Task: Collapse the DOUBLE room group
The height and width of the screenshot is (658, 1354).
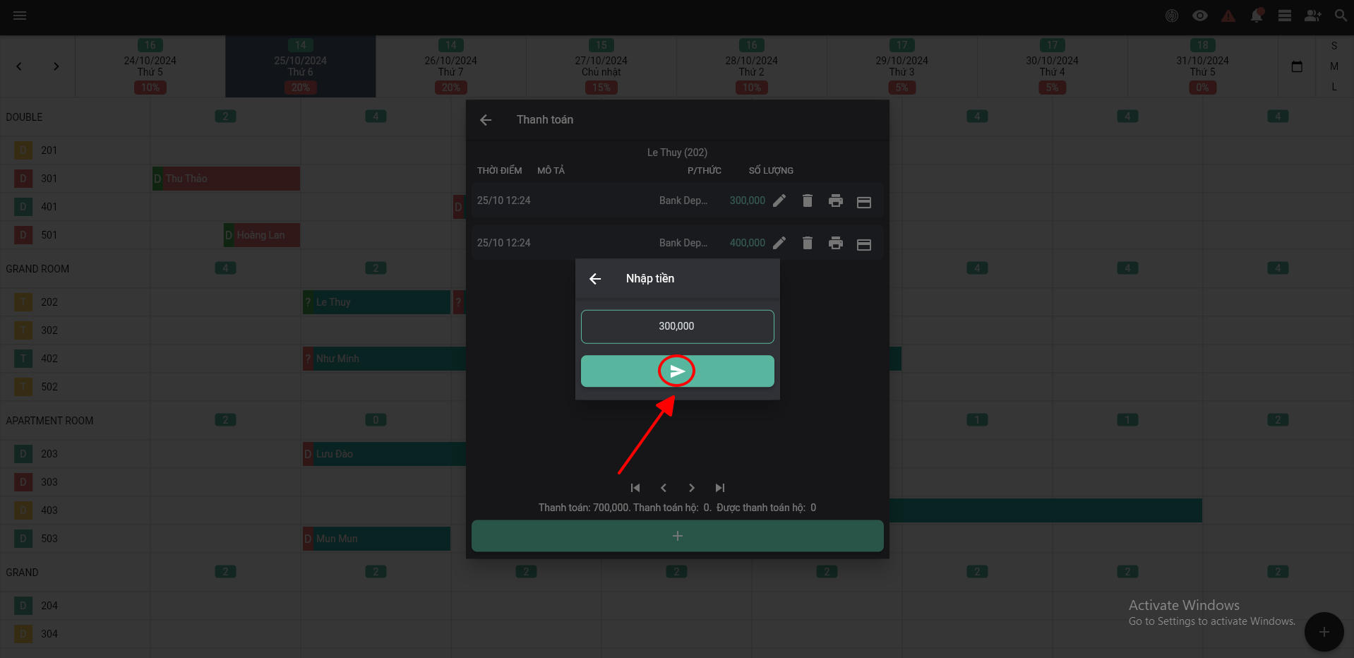Action: (24, 117)
